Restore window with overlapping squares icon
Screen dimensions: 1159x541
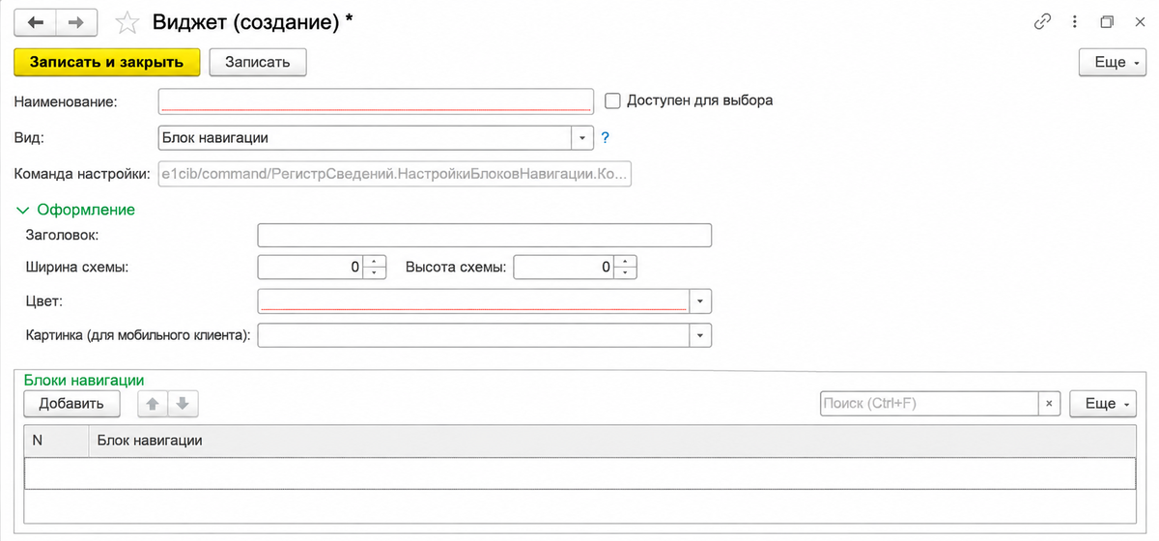point(1107,22)
